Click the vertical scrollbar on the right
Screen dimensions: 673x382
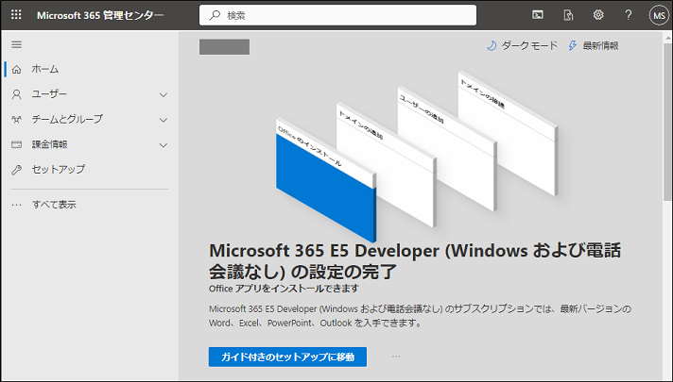click(667, 120)
